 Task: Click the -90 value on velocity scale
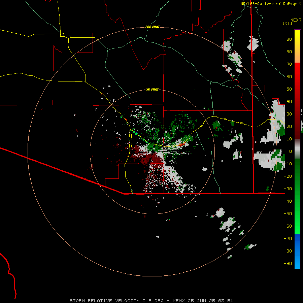288,264
